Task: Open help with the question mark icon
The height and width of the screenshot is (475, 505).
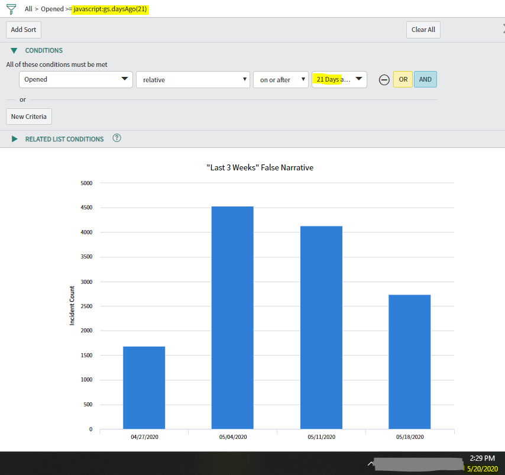Action: pos(116,138)
